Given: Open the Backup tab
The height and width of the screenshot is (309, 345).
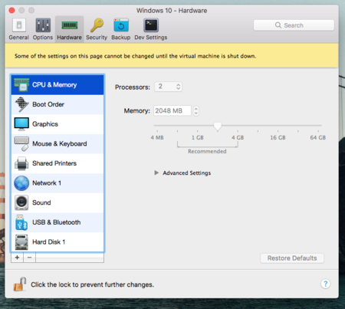Looking at the screenshot, I should (x=121, y=29).
